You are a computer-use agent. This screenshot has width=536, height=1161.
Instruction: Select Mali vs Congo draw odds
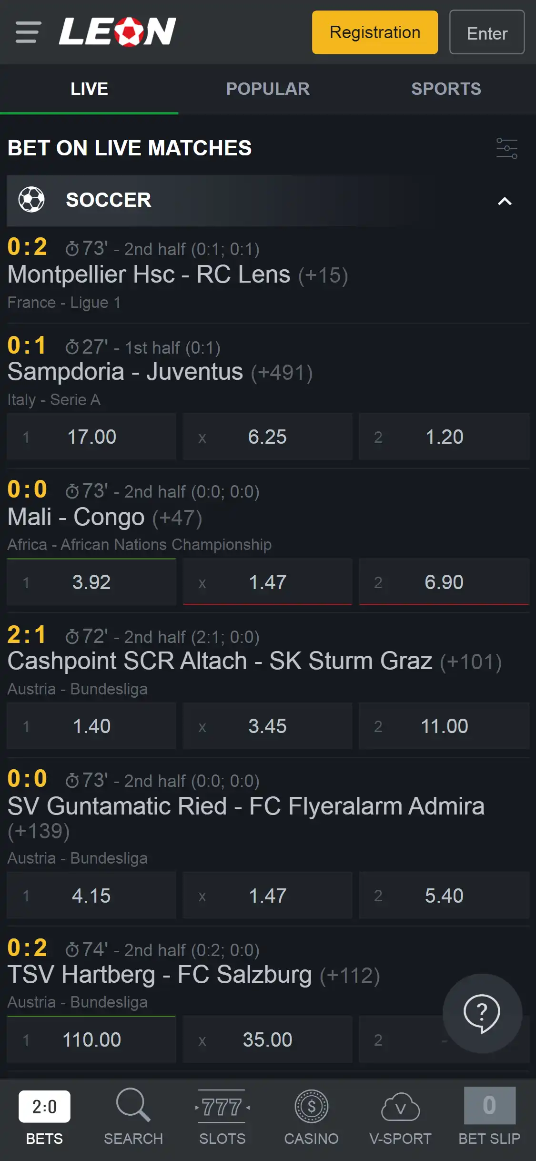(267, 582)
